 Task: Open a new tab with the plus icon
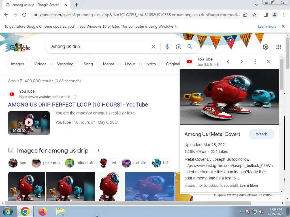[x=76, y=5]
